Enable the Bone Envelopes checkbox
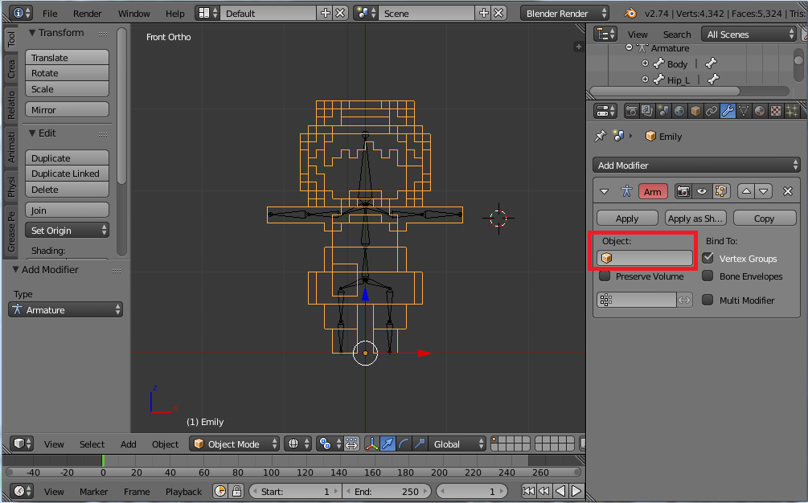This screenshot has height=503, width=808. 708,276
